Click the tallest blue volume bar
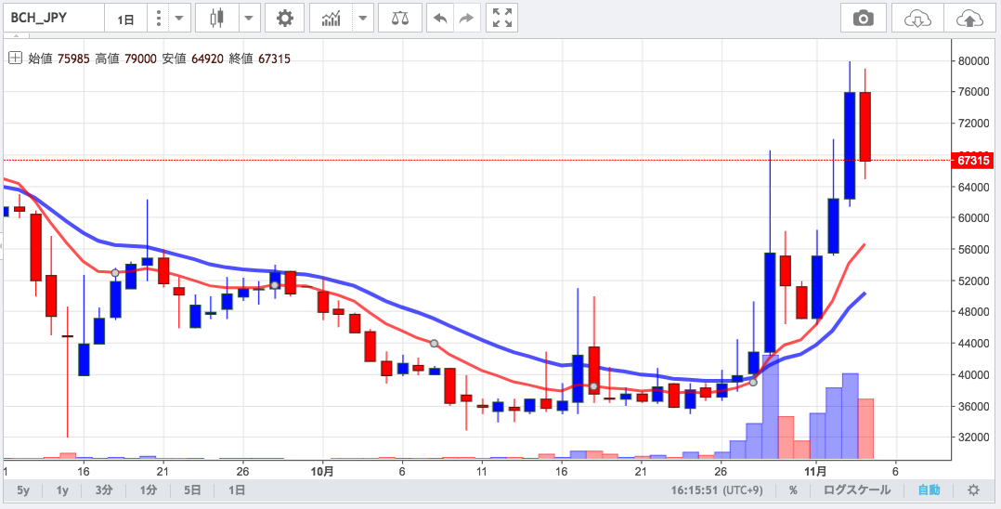This screenshot has height=509, width=1001. pos(771,407)
